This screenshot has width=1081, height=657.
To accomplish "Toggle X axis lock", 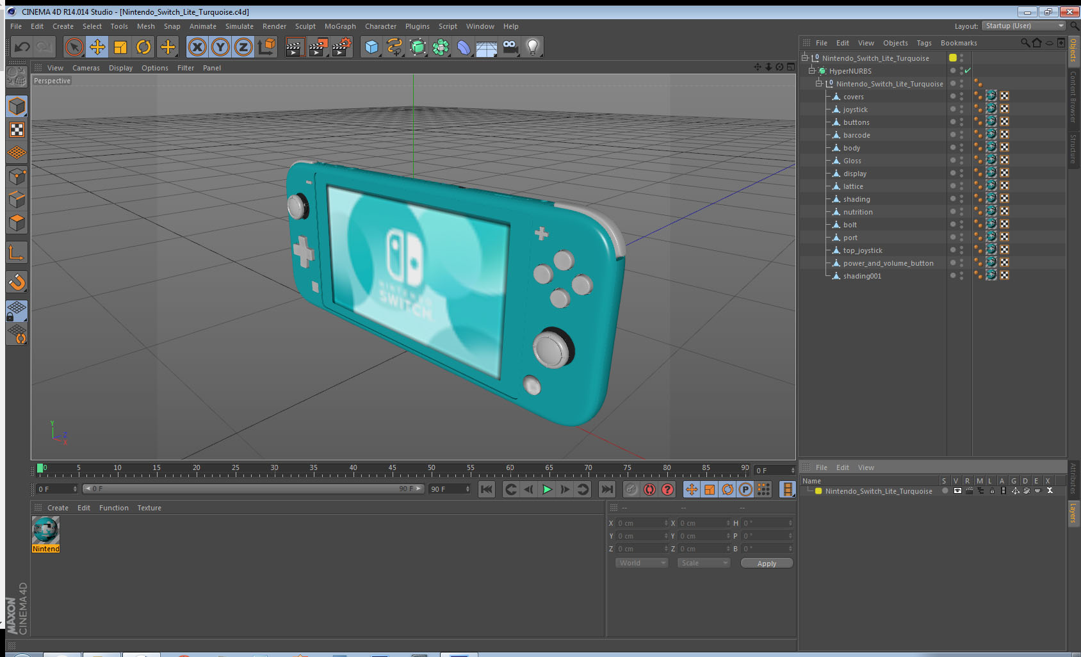I will tap(197, 47).
